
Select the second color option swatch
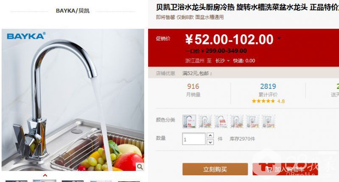[205, 121]
